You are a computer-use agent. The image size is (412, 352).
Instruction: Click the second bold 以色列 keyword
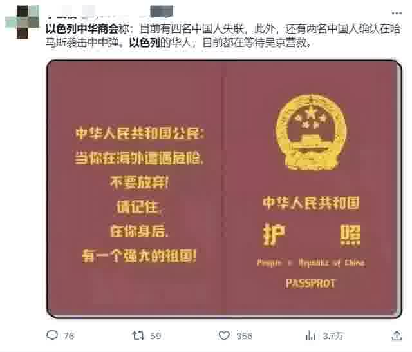144,43
